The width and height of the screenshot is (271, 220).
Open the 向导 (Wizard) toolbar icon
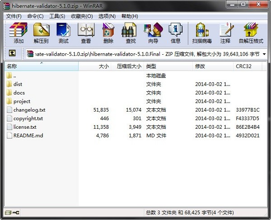153,30
